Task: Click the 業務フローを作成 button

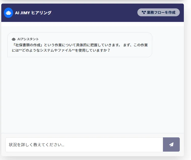Action: pyautogui.click(x=158, y=12)
